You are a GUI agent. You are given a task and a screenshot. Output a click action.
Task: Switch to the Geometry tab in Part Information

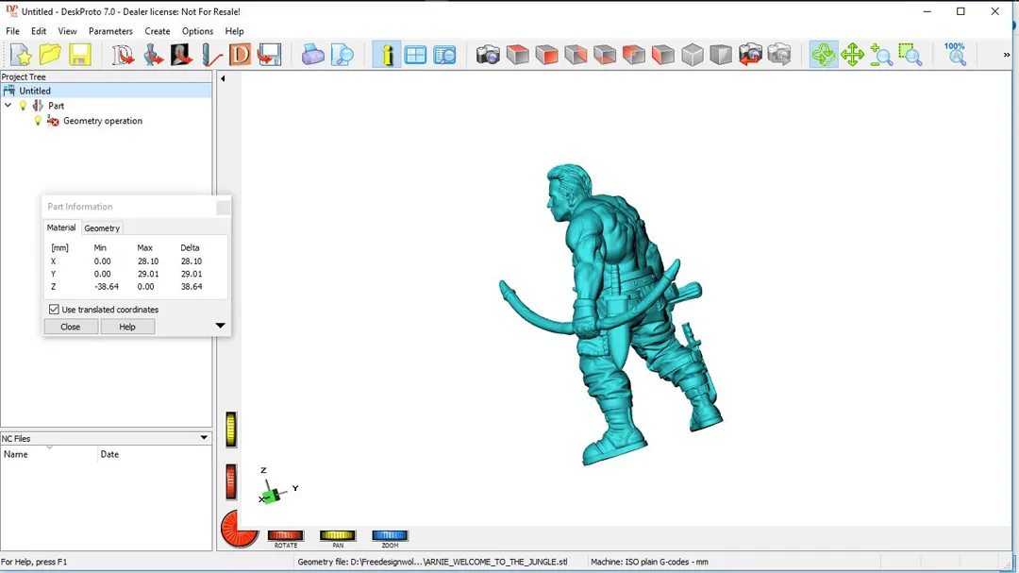click(x=102, y=228)
